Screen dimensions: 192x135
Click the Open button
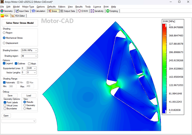(x=6, y=115)
